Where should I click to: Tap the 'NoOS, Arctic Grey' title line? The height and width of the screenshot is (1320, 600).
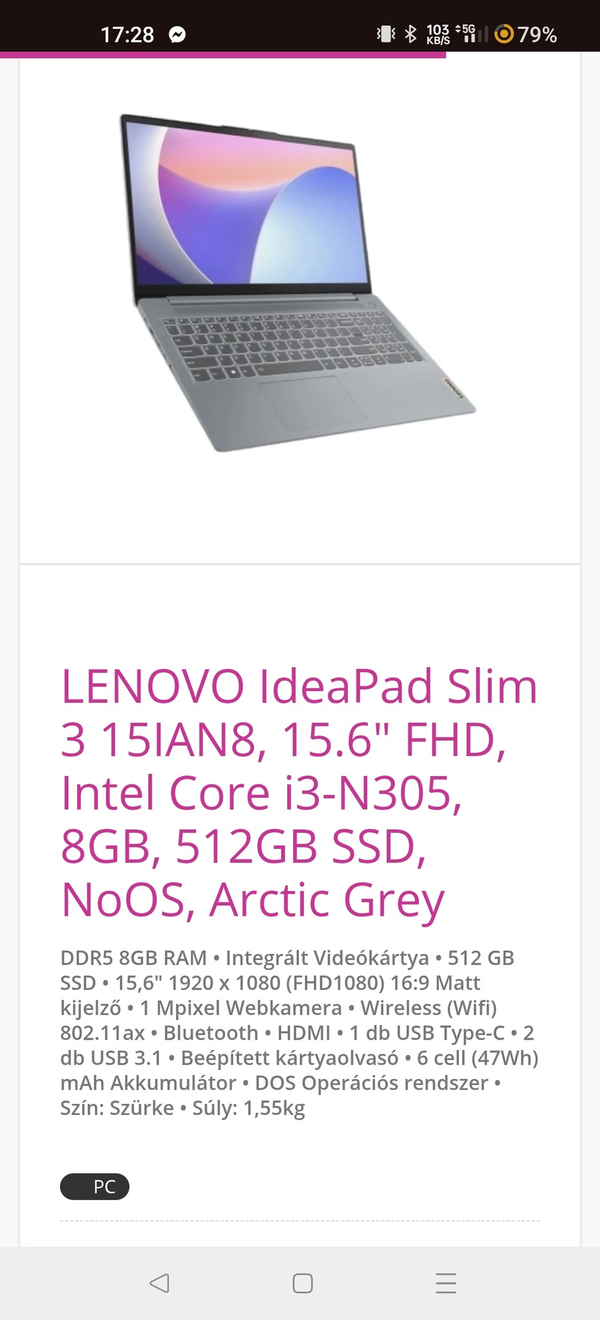click(253, 900)
